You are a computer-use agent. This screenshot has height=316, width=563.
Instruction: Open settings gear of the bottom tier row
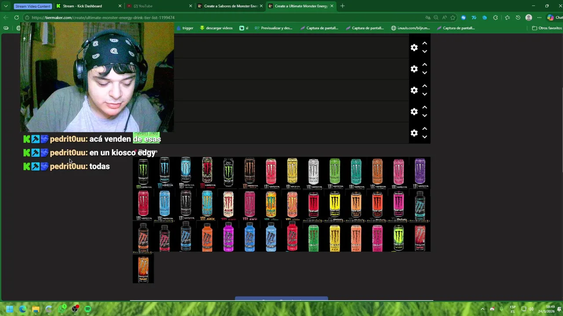[414, 133]
